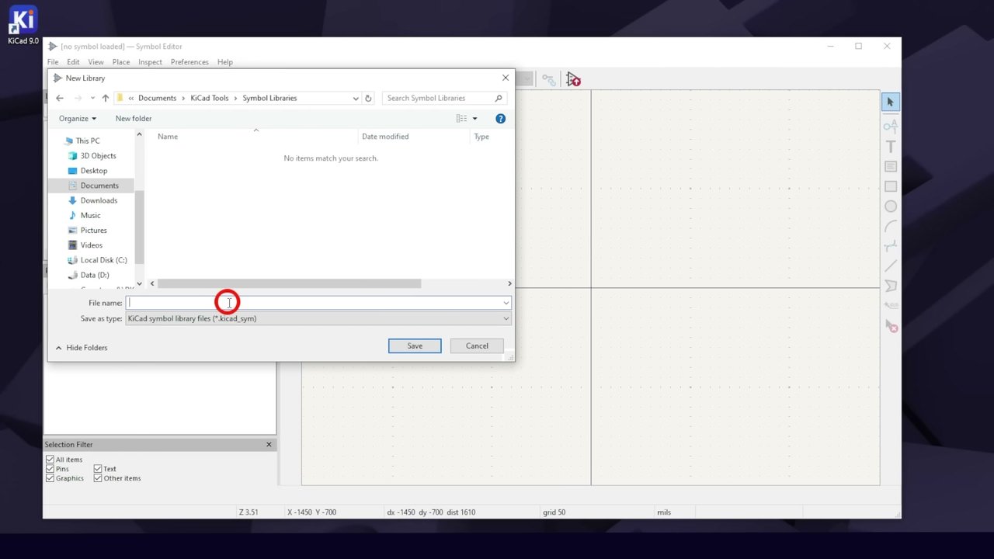Click the Search Symbol Libraries box
Screen dimensions: 994x559
pos(443,98)
